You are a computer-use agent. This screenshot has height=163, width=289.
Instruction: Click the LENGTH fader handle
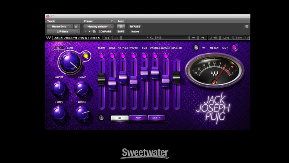(166, 81)
